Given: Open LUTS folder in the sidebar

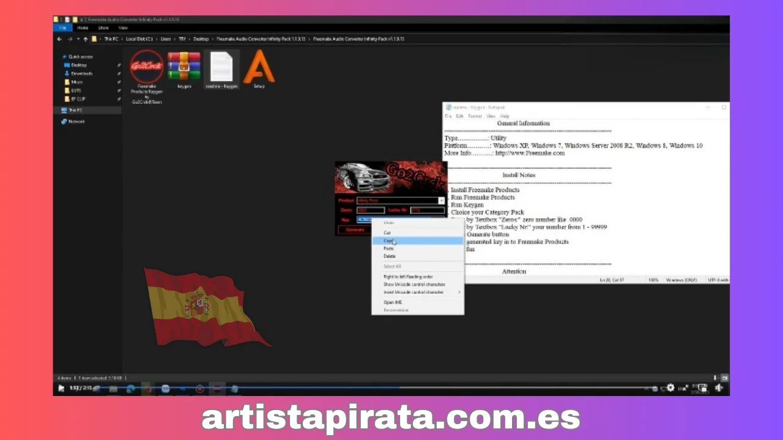Looking at the screenshot, I should coord(76,90).
